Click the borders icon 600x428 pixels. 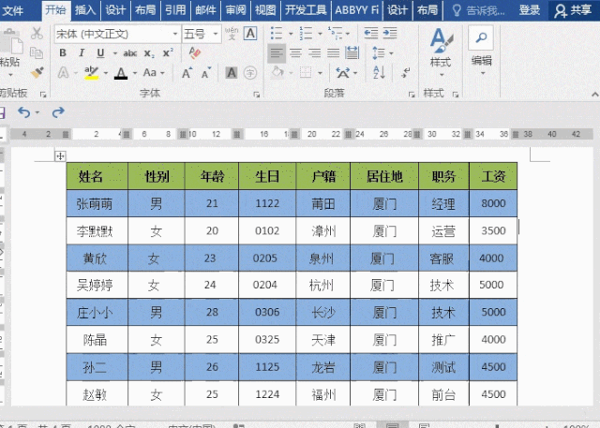[x=306, y=72]
